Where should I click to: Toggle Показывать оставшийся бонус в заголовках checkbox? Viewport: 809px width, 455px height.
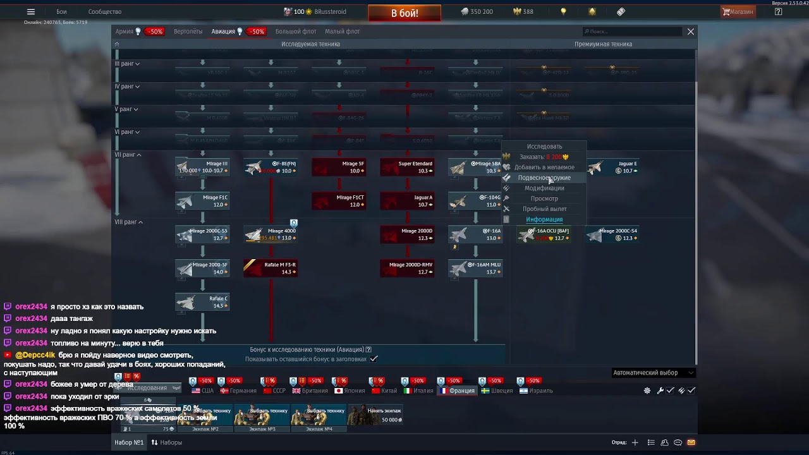374,359
